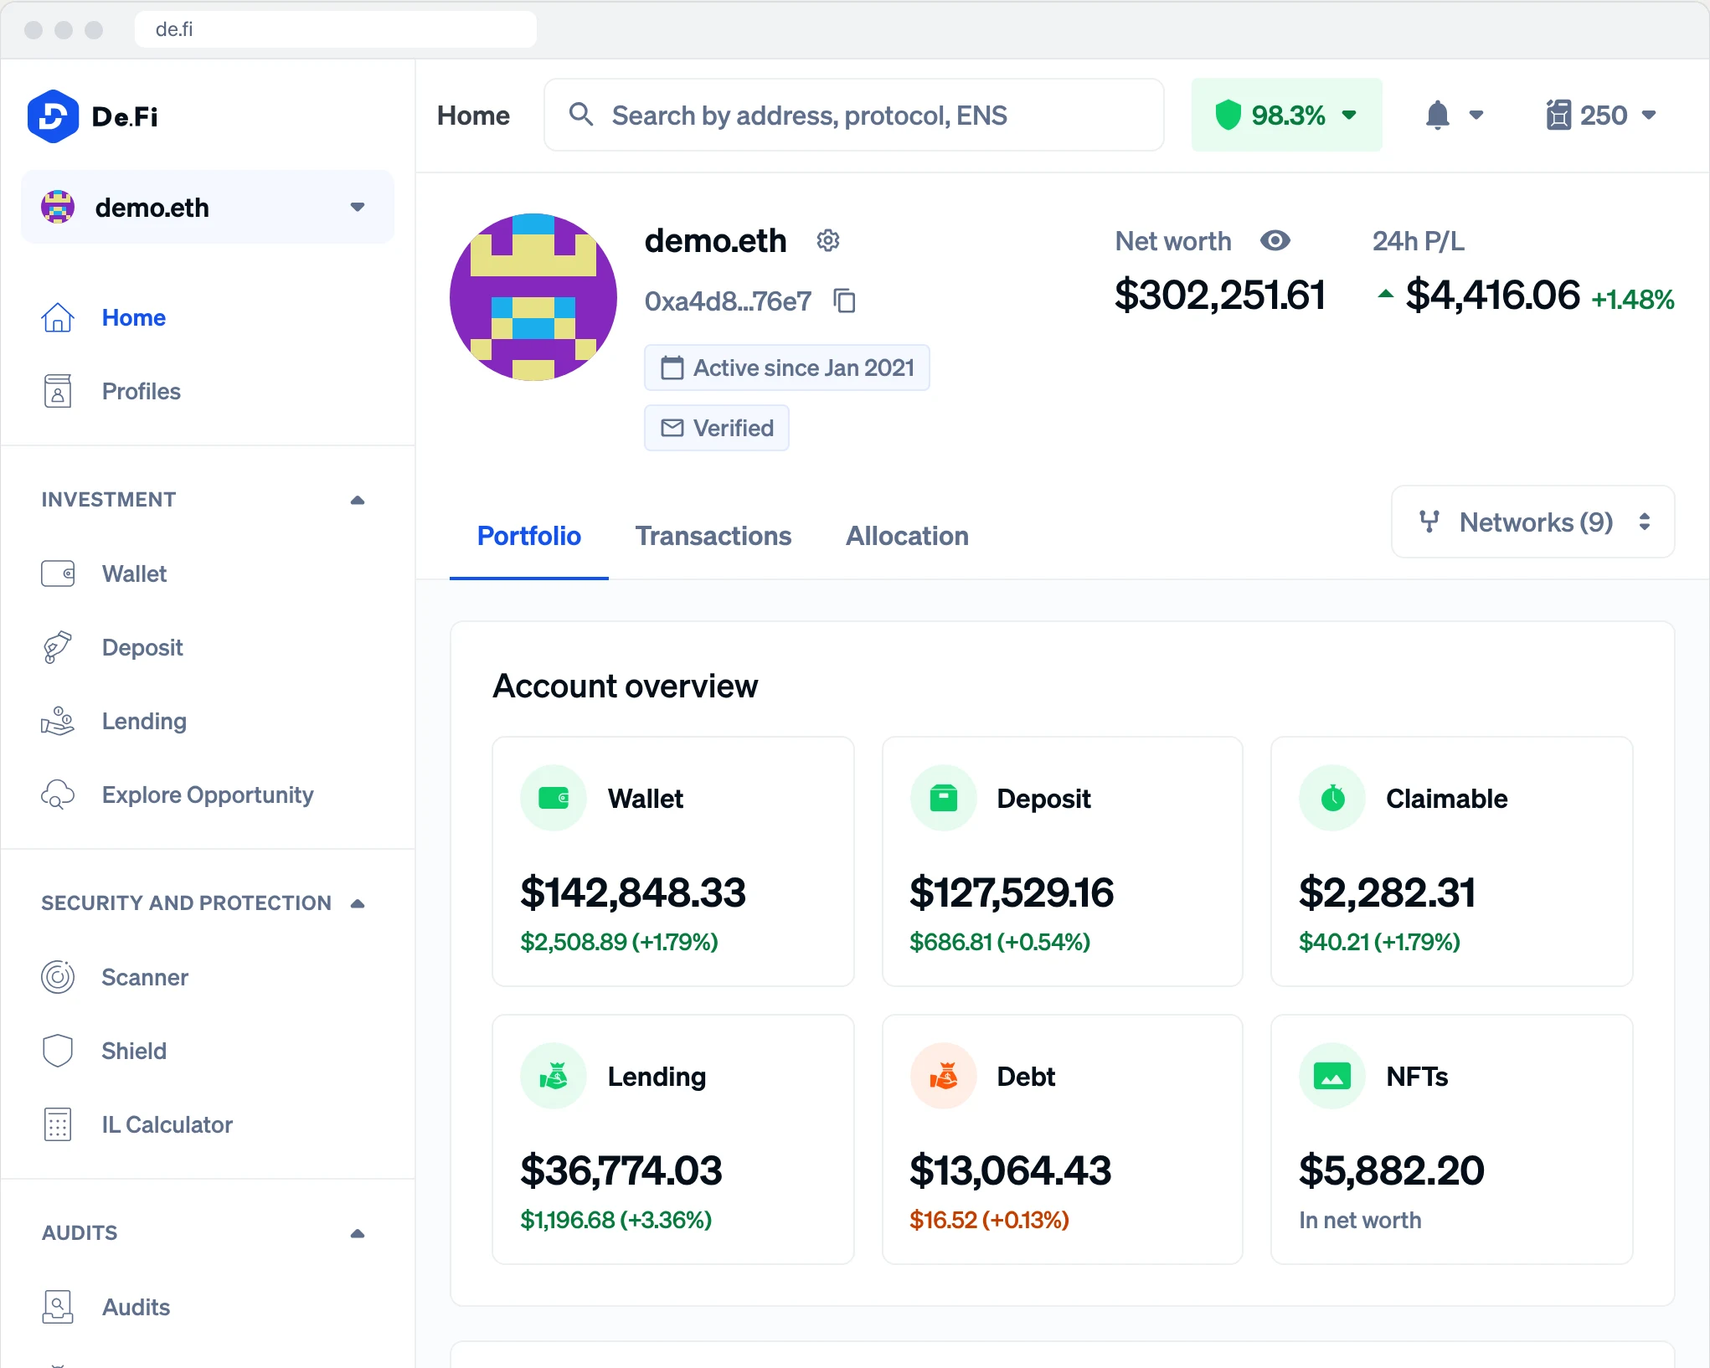Open the settings gear next to demo.eth

click(828, 241)
